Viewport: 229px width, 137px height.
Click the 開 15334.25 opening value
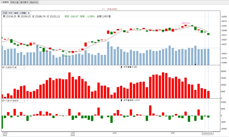pyautogui.click(x=10, y=16)
